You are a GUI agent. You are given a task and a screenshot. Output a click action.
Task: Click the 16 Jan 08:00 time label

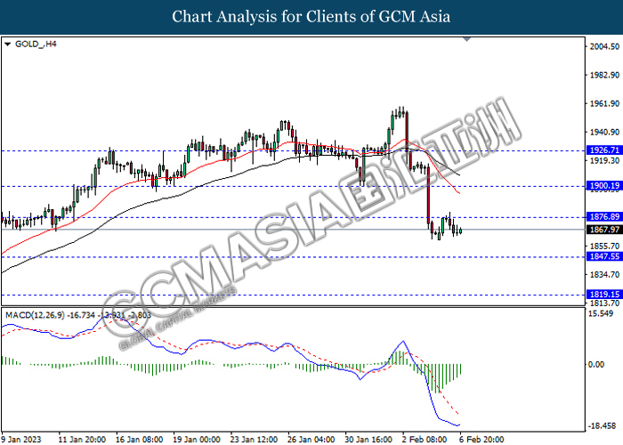pyautogui.click(x=139, y=439)
